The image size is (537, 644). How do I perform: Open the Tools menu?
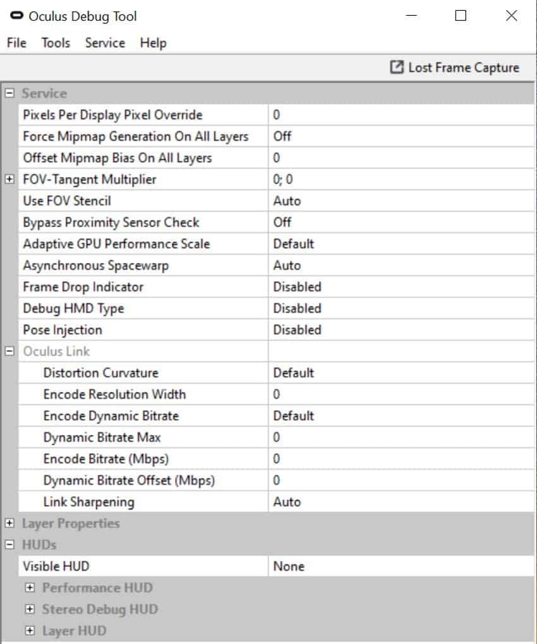click(56, 43)
